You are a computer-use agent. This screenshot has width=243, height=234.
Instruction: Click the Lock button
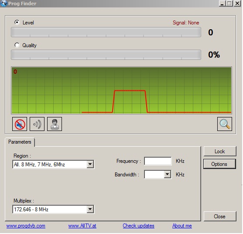(x=220, y=151)
